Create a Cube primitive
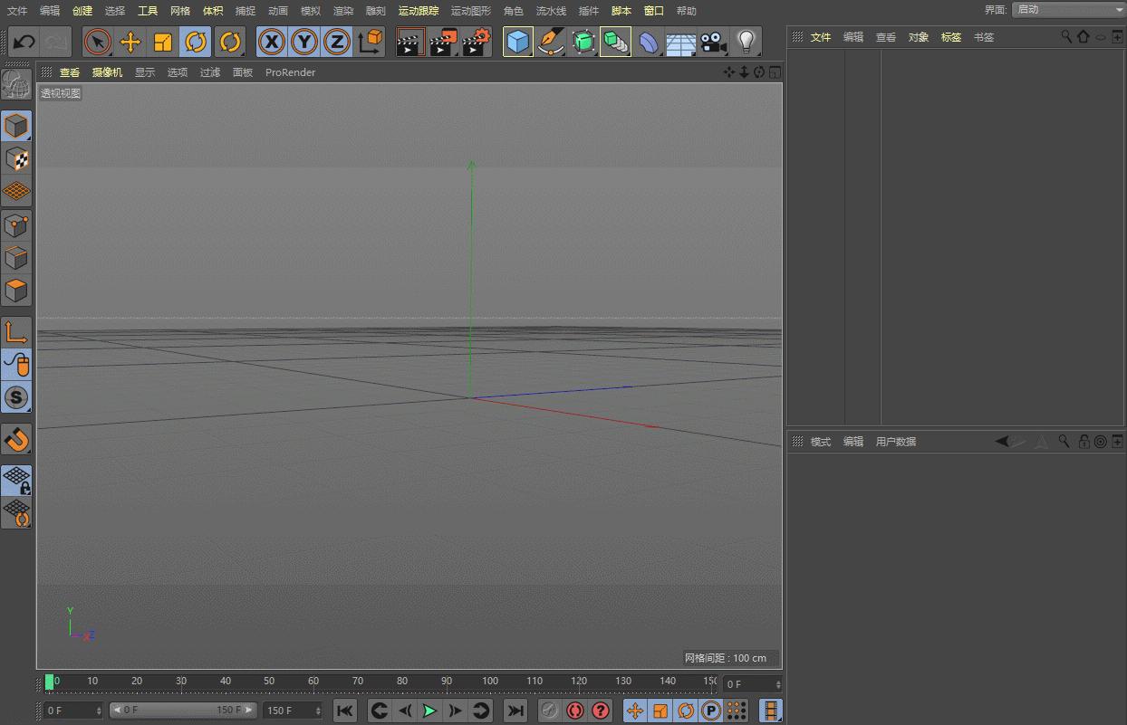1127x725 pixels. (x=517, y=42)
